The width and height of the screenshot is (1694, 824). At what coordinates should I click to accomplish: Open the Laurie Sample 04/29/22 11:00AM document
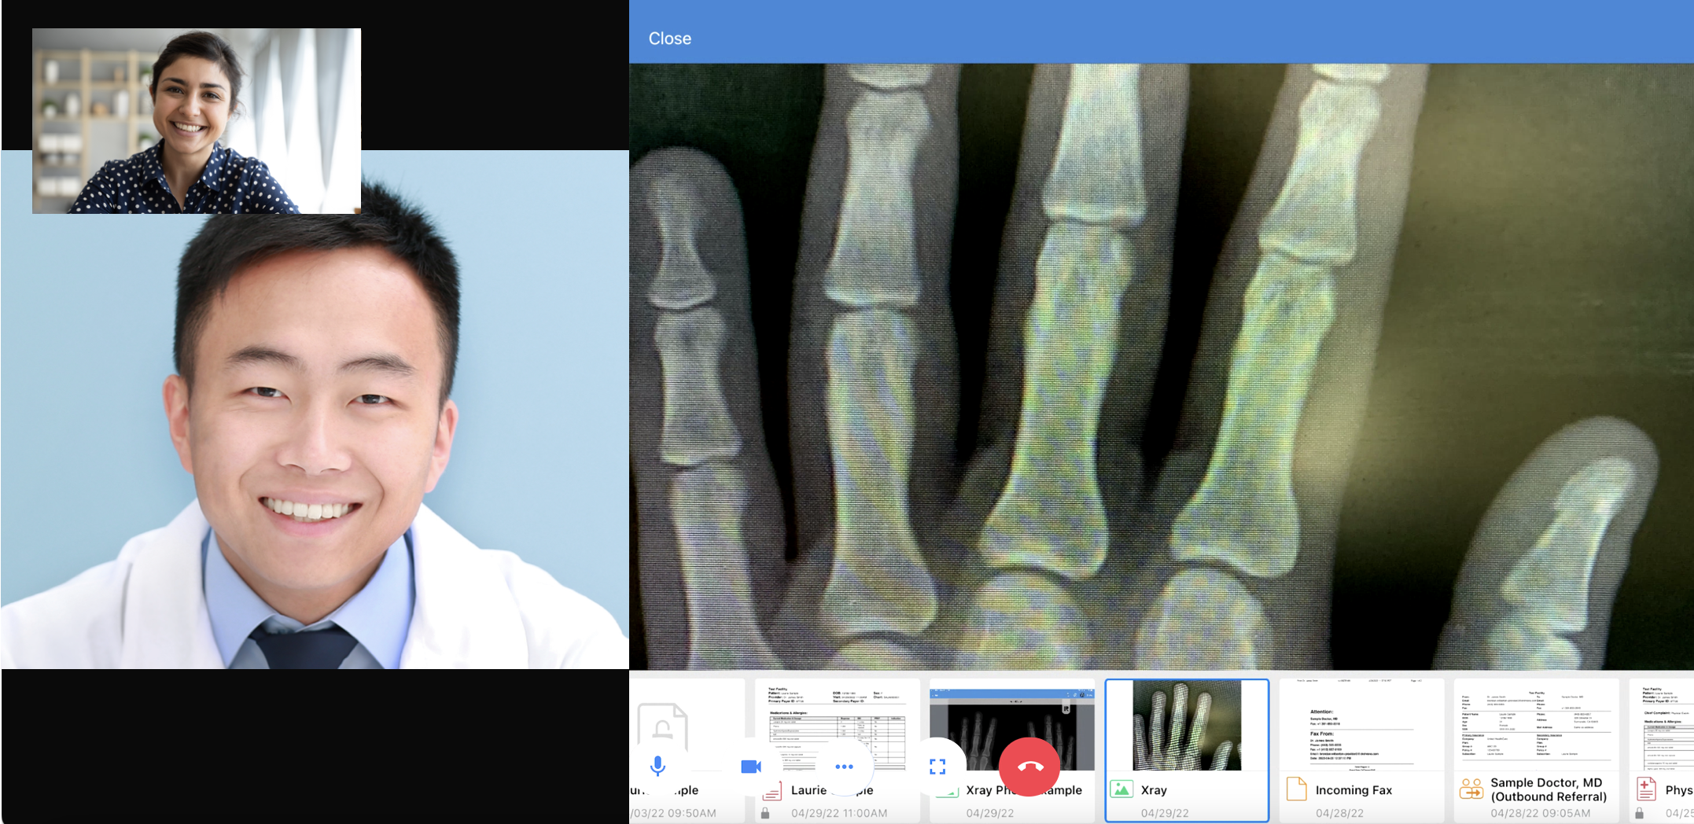tap(838, 750)
